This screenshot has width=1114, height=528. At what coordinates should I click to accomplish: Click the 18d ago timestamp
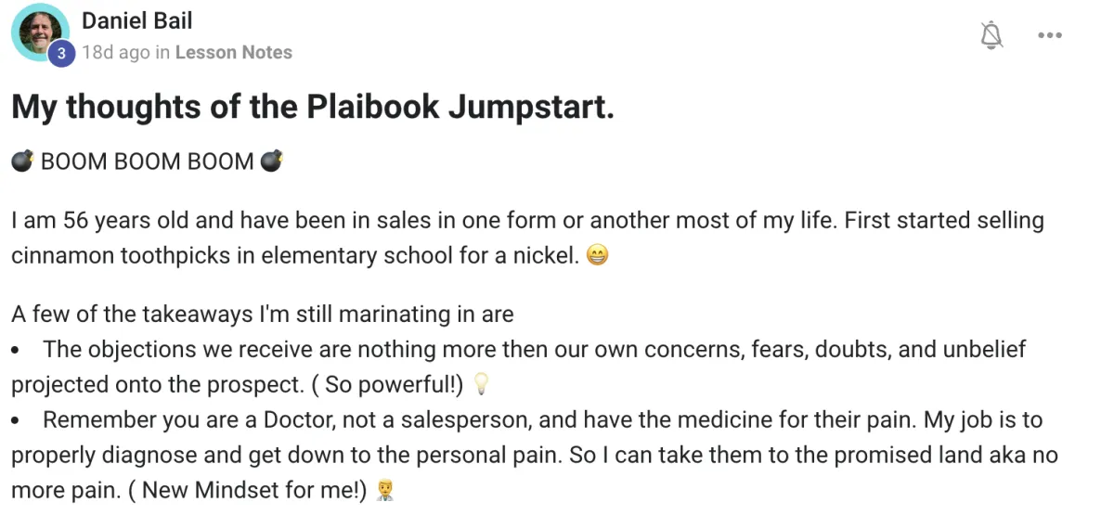coord(115,53)
